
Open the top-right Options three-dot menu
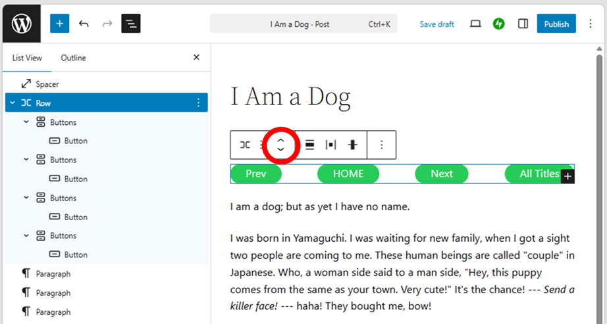point(590,24)
